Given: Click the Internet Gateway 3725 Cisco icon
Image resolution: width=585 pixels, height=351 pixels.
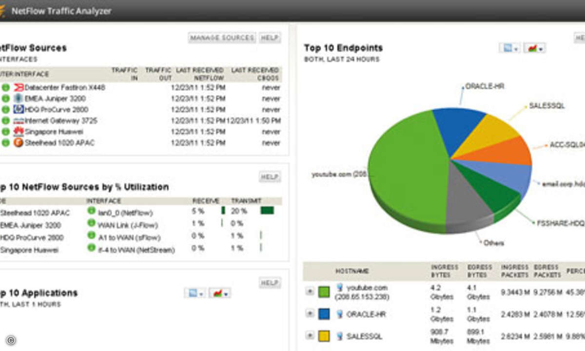Looking at the screenshot, I should pos(19,120).
